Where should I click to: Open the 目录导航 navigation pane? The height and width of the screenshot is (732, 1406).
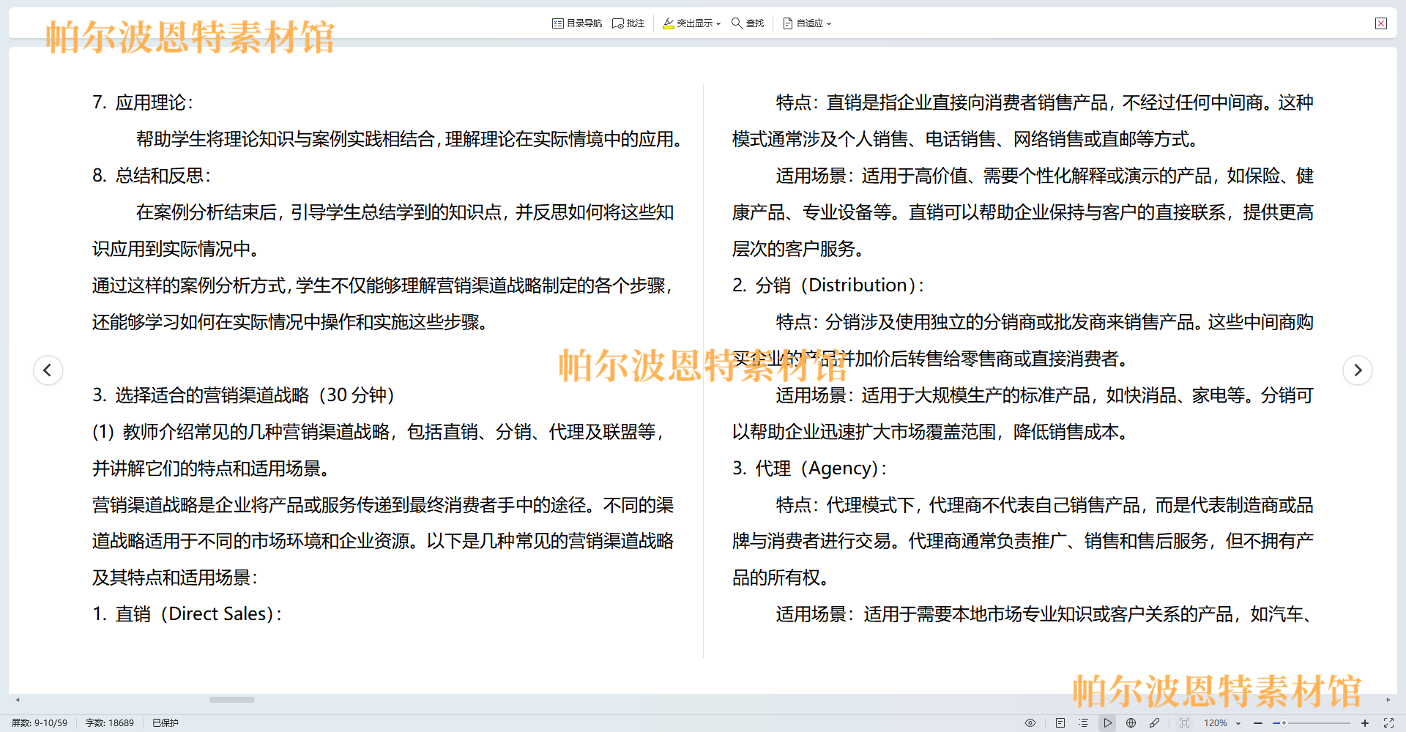[x=577, y=23]
